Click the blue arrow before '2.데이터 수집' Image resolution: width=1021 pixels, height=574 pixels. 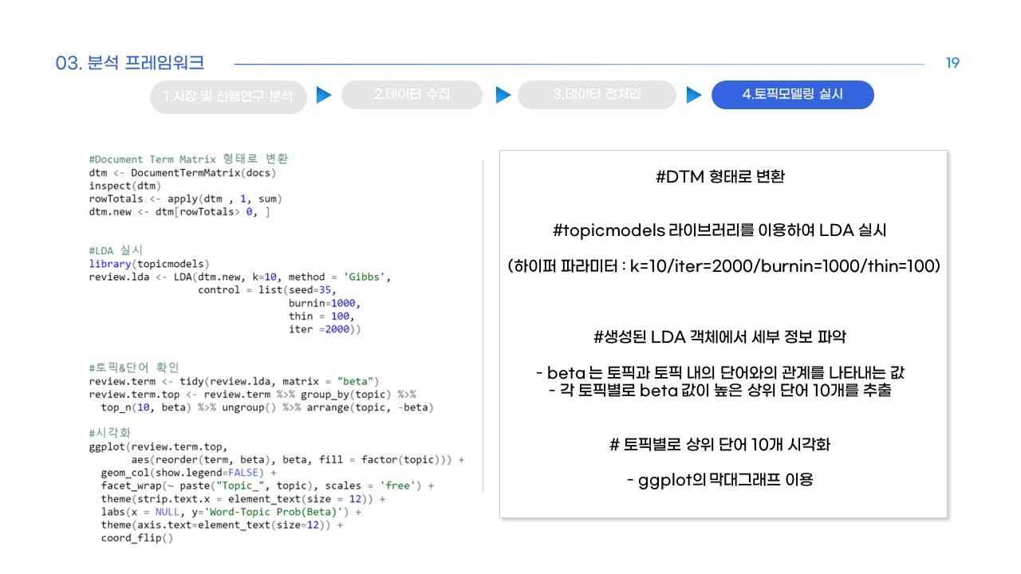(324, 95)
